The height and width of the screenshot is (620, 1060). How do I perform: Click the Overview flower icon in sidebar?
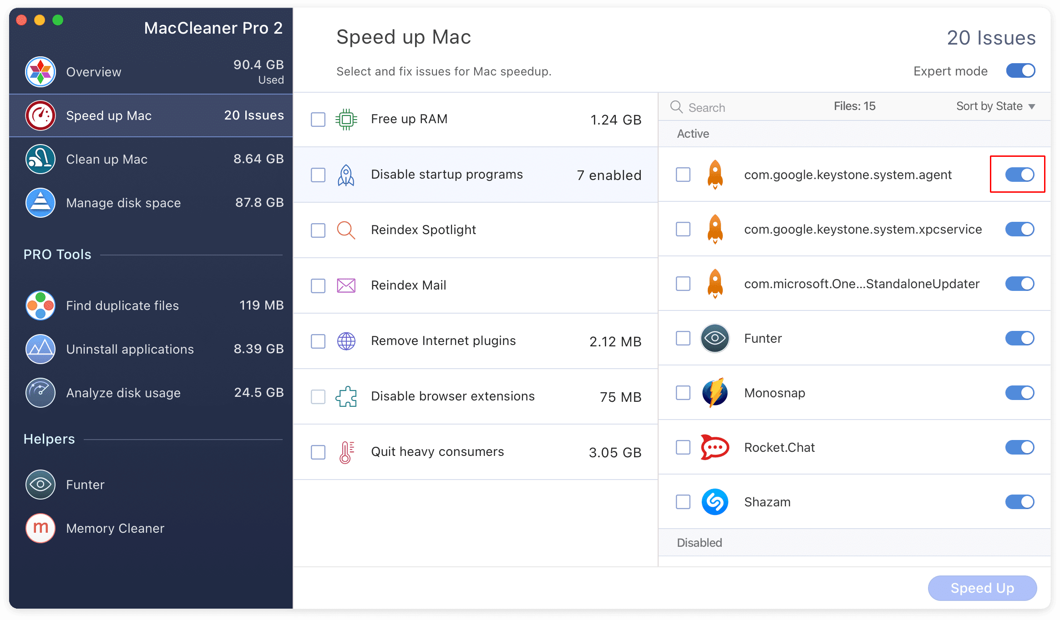coord(41,72)
